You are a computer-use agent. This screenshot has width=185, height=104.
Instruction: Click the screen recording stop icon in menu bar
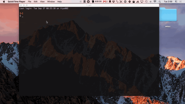tap(81, 2)
